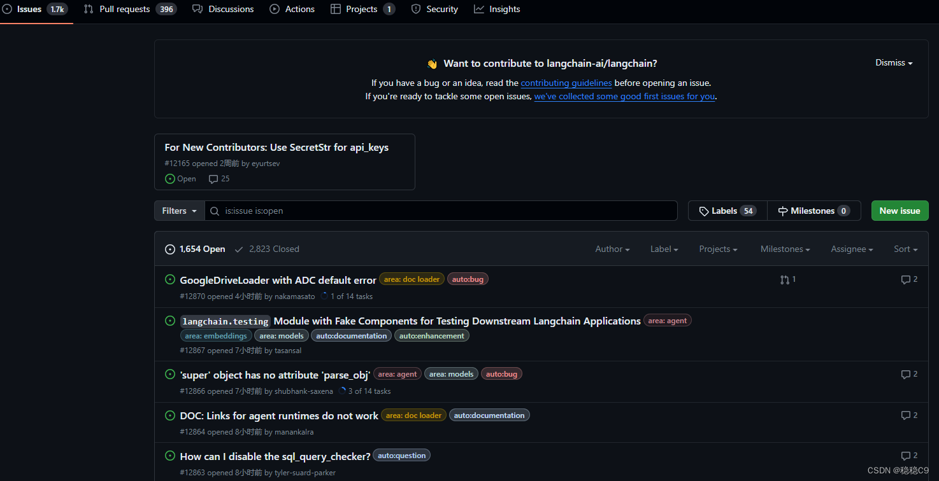Click open-issue icon beside langchain.testing issue
This screenshot has height=481, width=939.
[x=170, y=321]
